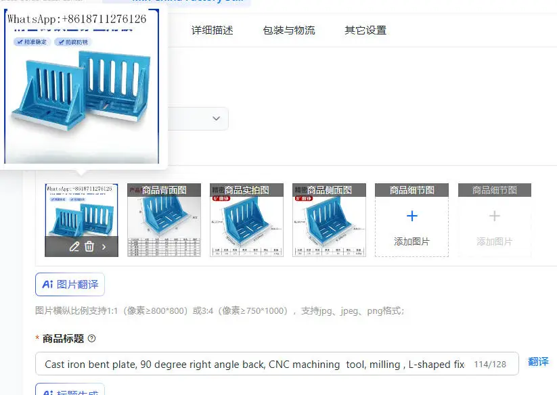The height and width of the screenshot is (395, 557).
Task: Move first image right with arrow icon
Action: point(104,247)
